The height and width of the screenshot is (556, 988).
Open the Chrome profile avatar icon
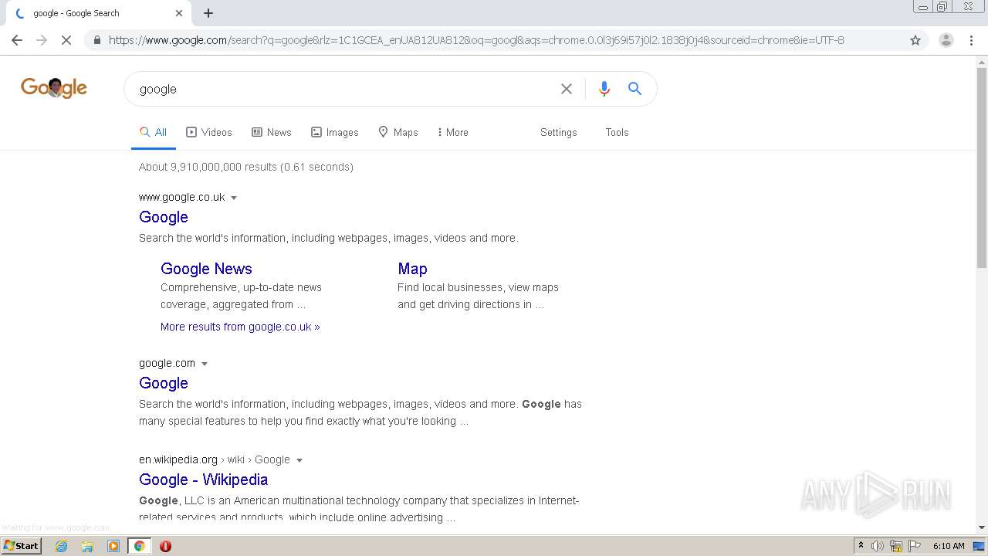tap(946, 40)
